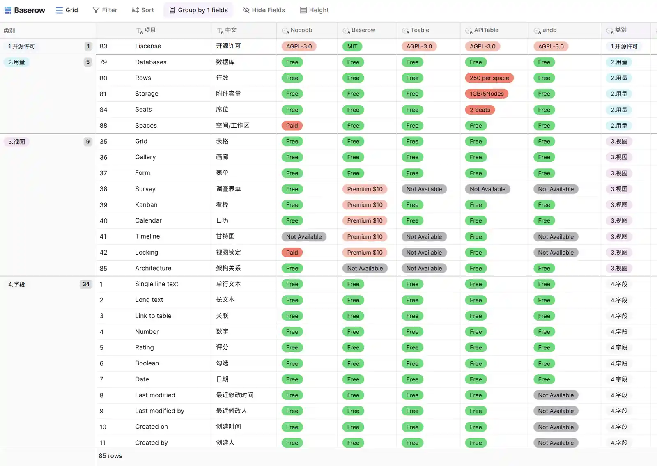The height and width of the screenshot is (466, 657).
Task: Click the group count badge 9
Action: [87, 142]
